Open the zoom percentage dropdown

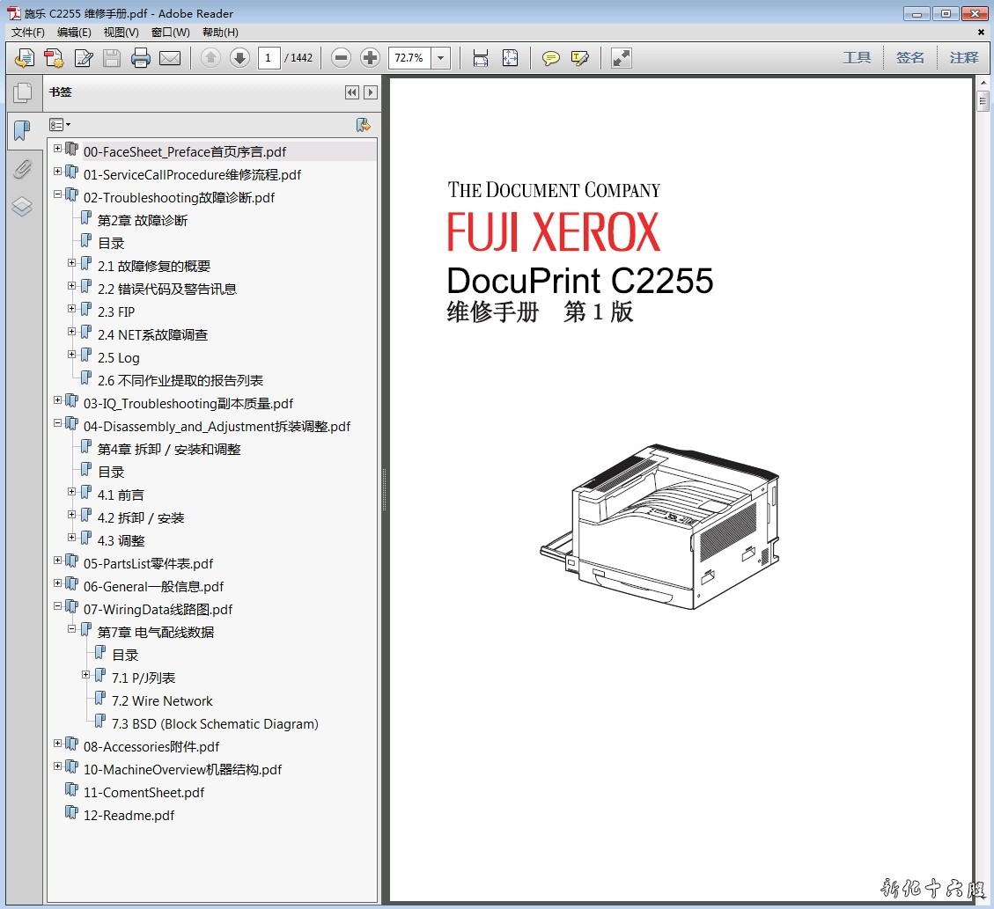click(x=441, y=58)
